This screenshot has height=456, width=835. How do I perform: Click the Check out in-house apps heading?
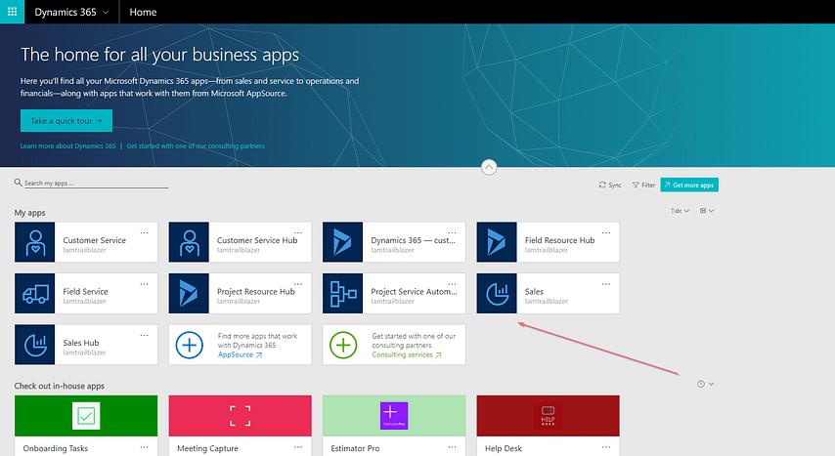(x=59, y=386)
